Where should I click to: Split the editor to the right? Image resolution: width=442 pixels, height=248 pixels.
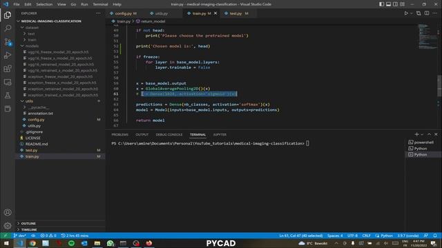coord(427,13)
